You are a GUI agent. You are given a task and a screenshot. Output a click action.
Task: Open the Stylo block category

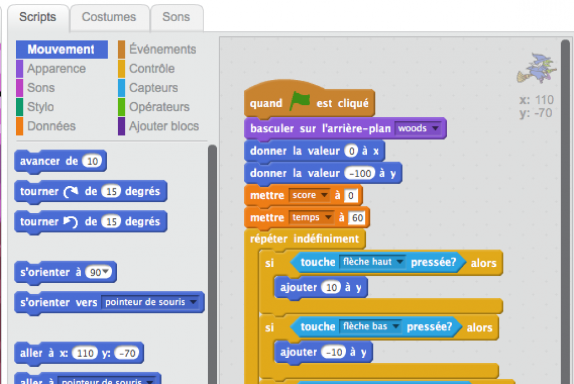tap(40, 107)
